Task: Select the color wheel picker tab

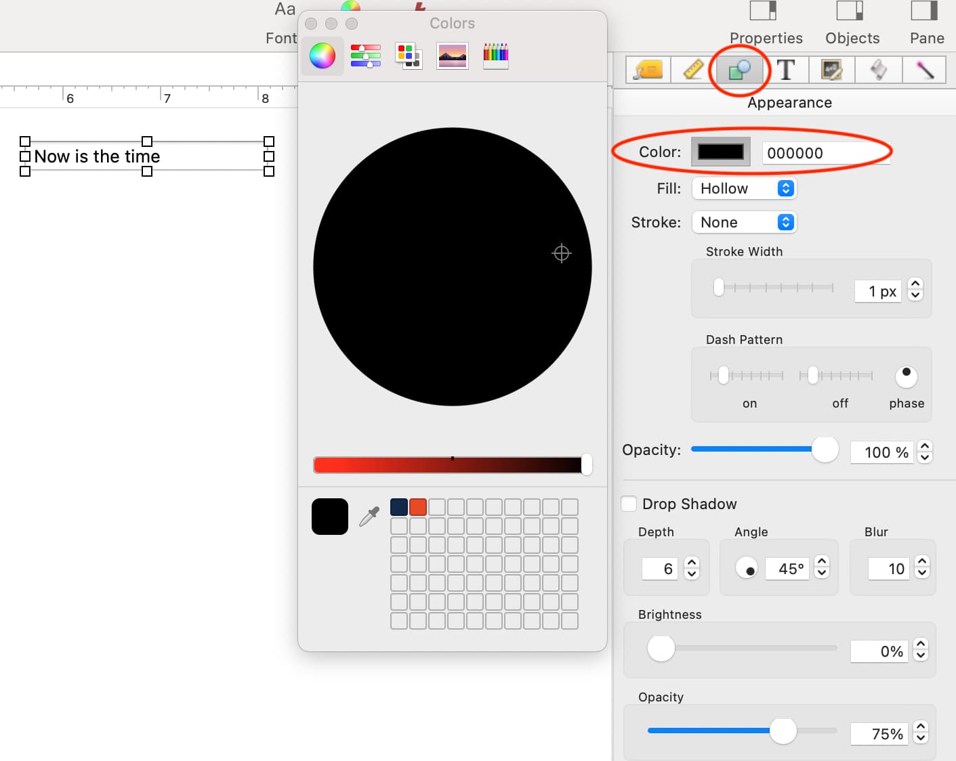Action: (323, 56)
